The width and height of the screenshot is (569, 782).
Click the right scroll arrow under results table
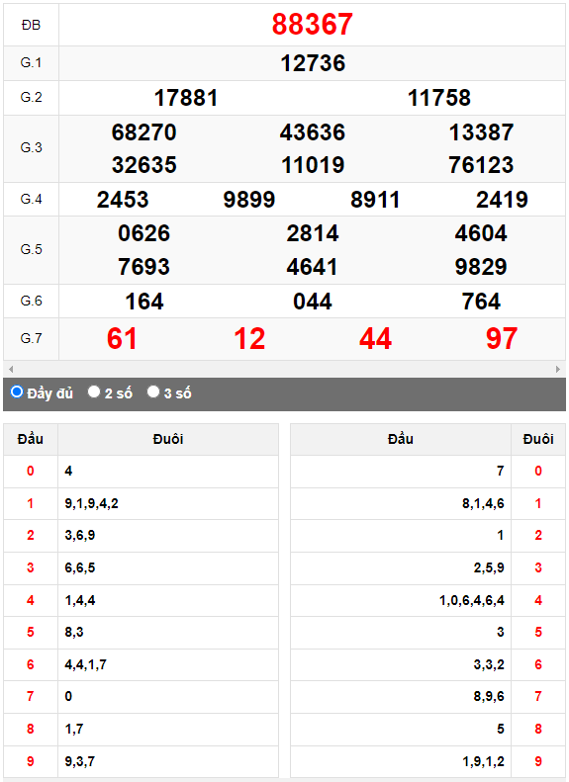558,369
